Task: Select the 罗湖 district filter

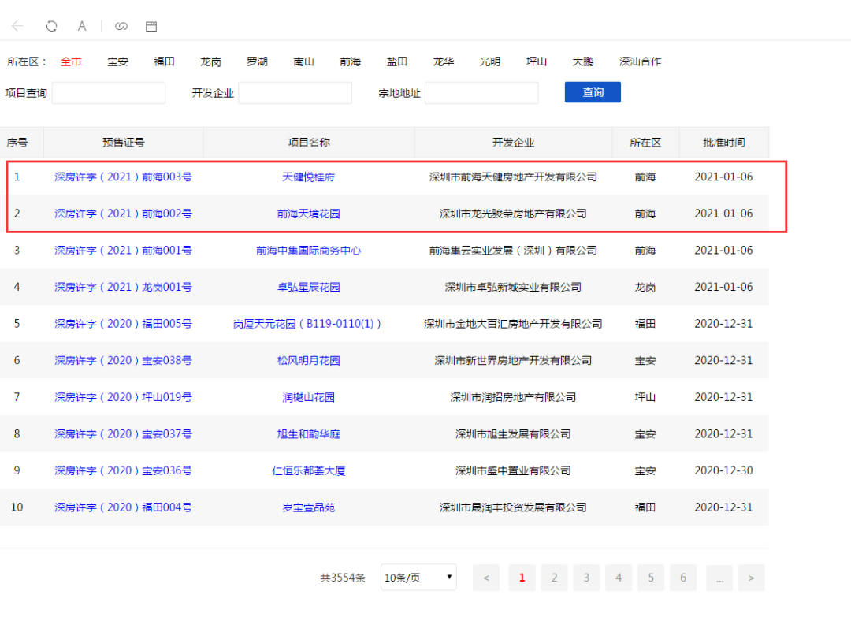Action: point(257,61)
